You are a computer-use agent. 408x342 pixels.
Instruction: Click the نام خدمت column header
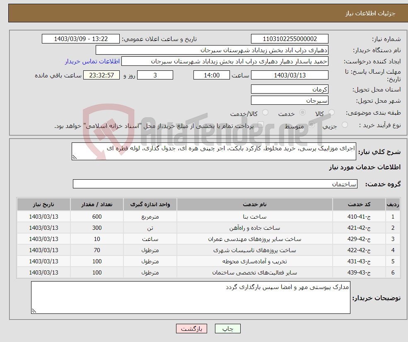255,205
